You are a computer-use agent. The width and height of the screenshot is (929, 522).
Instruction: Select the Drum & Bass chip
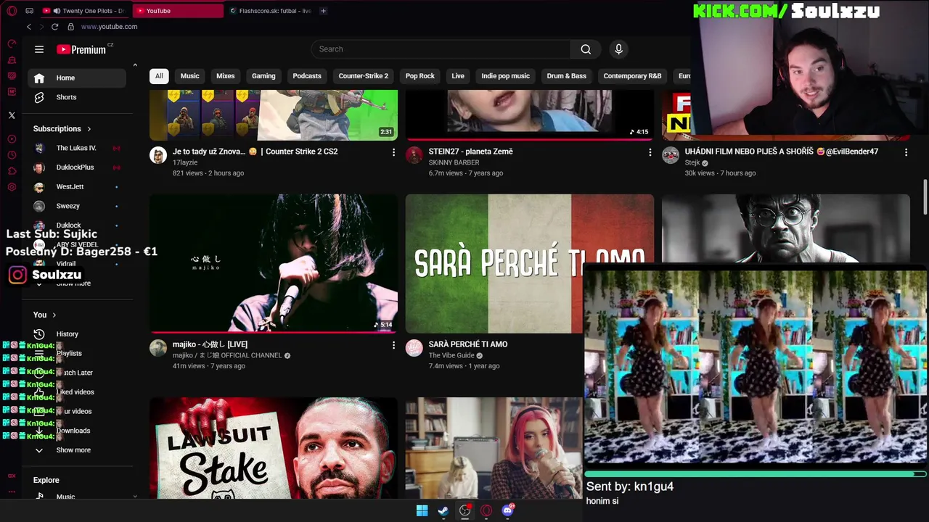tap(566, 76)
